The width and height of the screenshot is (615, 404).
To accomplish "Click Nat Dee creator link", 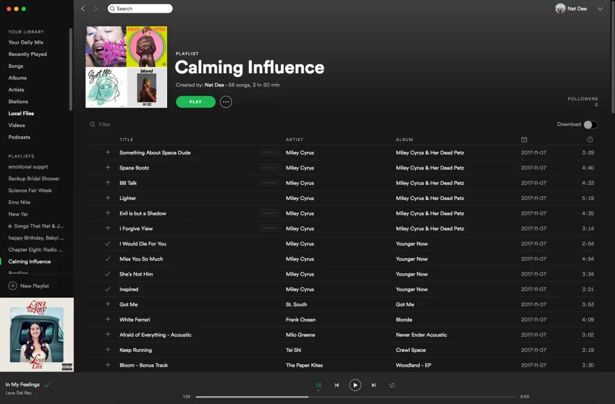I will tap(214, 85).
